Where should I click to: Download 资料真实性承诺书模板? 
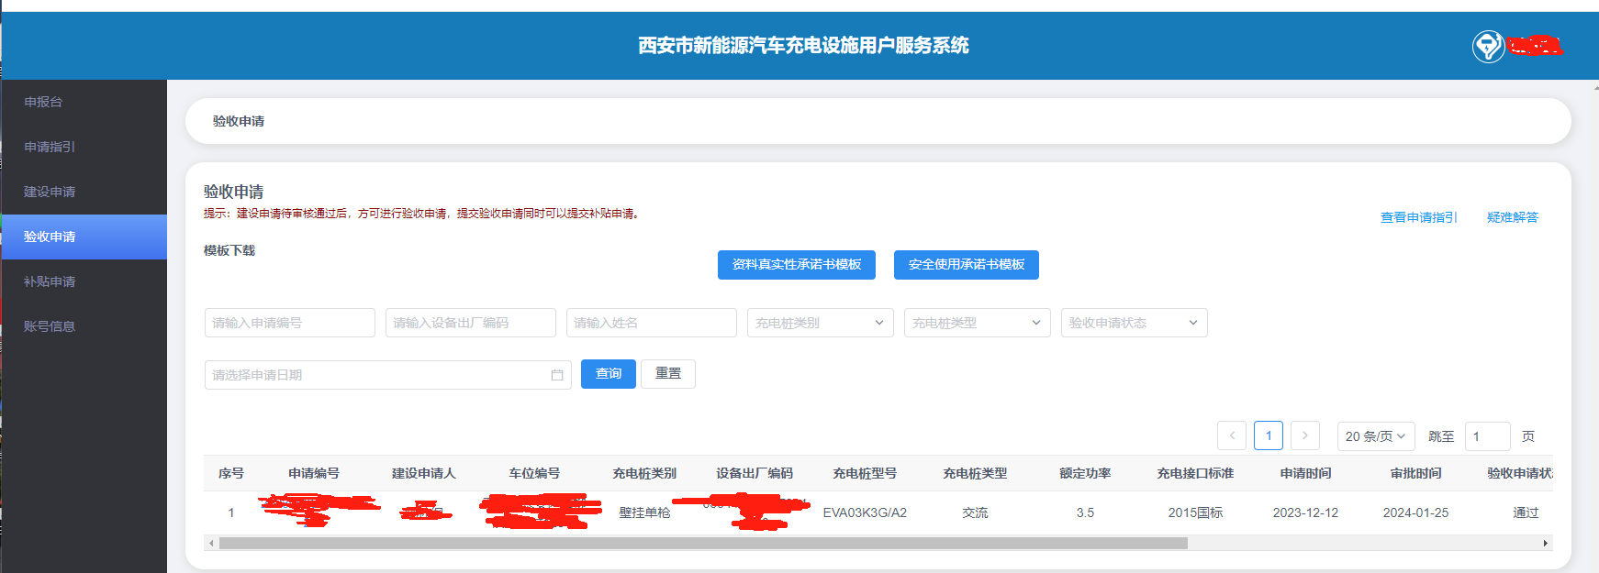click(796, 265)
